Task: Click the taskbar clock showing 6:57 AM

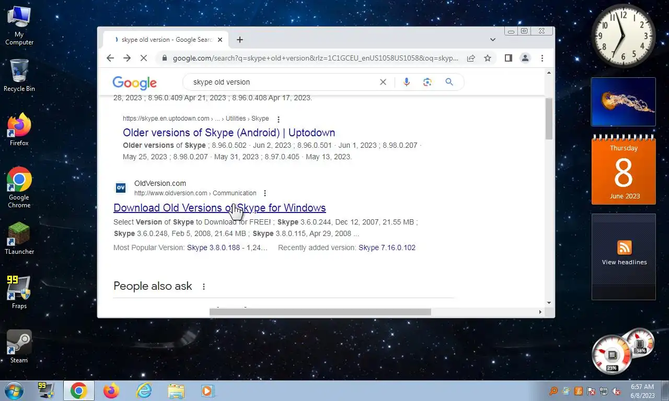Action: (x=642, y=391)
